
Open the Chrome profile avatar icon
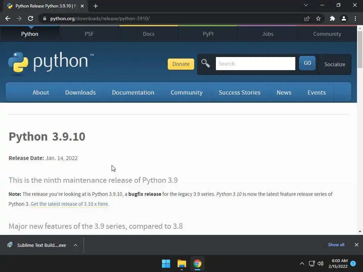[344, 18]
